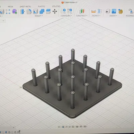The width and height of the screenshot is (134, 134).
Task: Click the Zoom Window fit icon
Action: (x=73, y=127)
